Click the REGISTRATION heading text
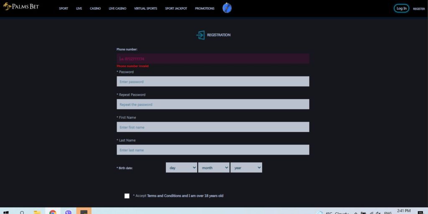Image resolution: width=428 pixels, height=214 pixels. (x=219, y=35)
